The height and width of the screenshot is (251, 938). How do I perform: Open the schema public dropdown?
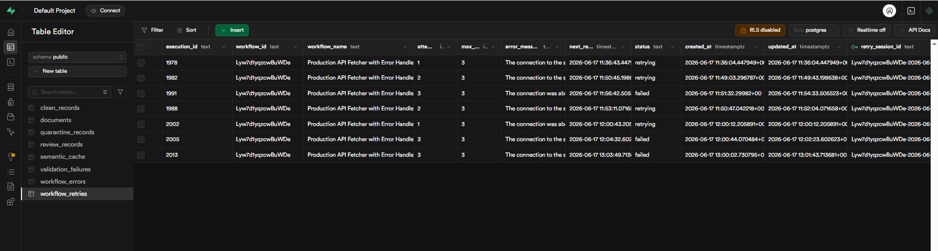(77, 57)
